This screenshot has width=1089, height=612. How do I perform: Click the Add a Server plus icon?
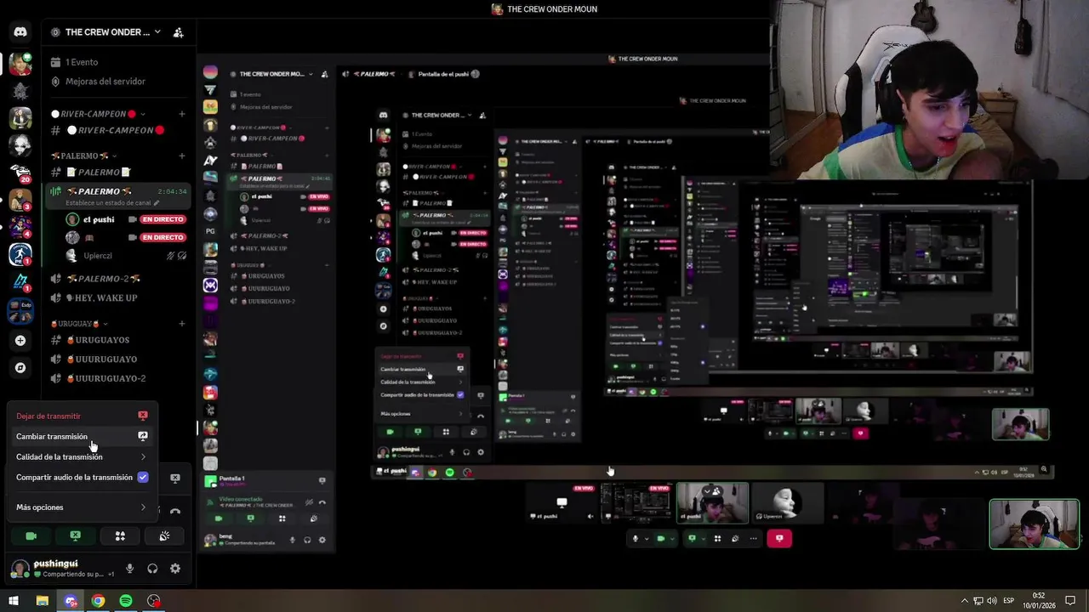point(20,340)
